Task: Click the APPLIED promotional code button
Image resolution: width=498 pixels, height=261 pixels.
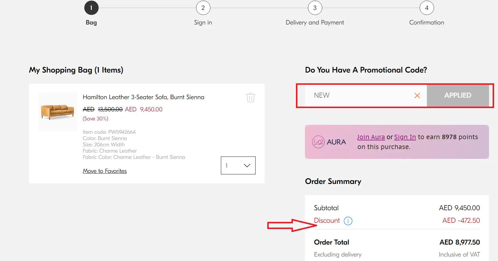Action: [x=457, y=96]
